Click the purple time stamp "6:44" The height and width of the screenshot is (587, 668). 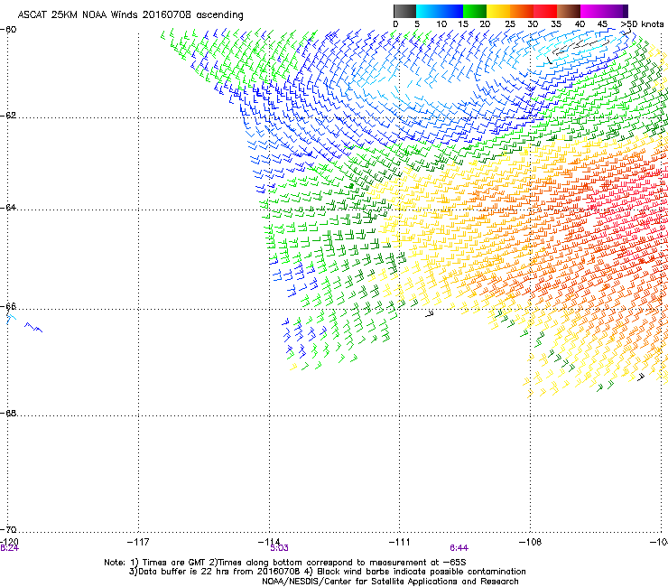coord(459,548)
